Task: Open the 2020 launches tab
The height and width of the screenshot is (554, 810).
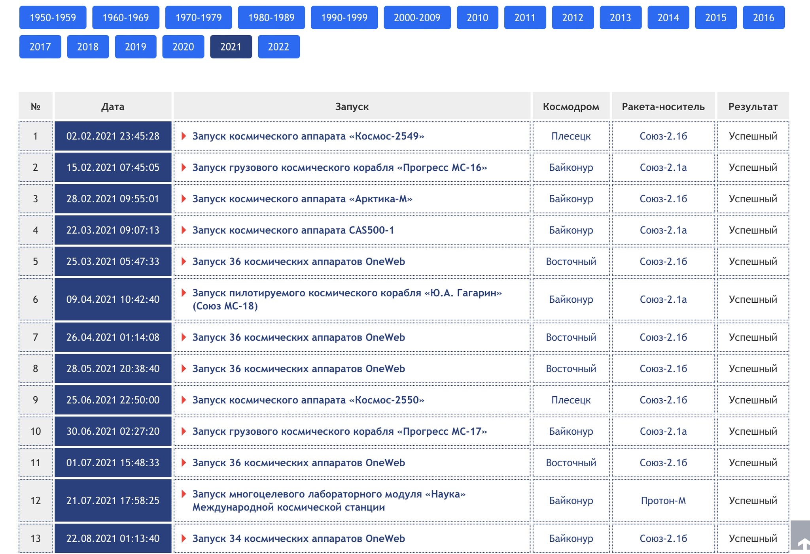Action: 183,47
